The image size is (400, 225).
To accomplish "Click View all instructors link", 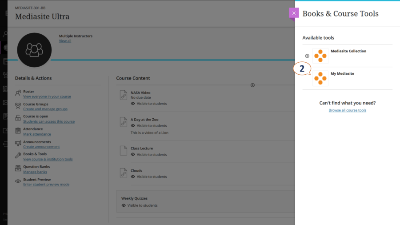I will click(x=65, y=41).
